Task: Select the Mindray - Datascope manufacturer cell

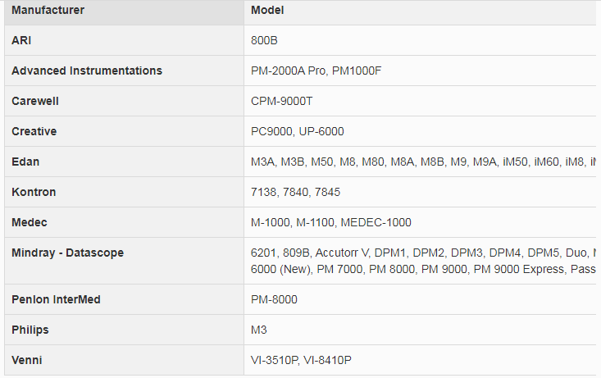Action: coord(67,253)
